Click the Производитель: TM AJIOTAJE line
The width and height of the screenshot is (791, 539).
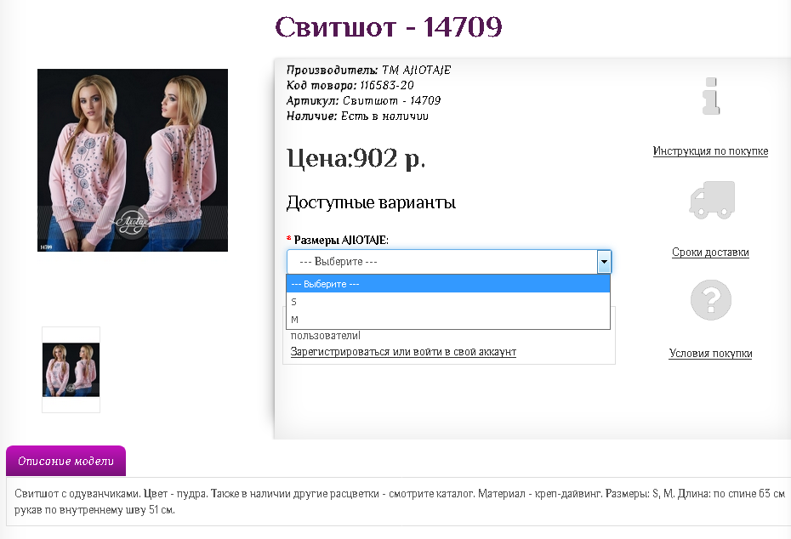click(369, 70)
